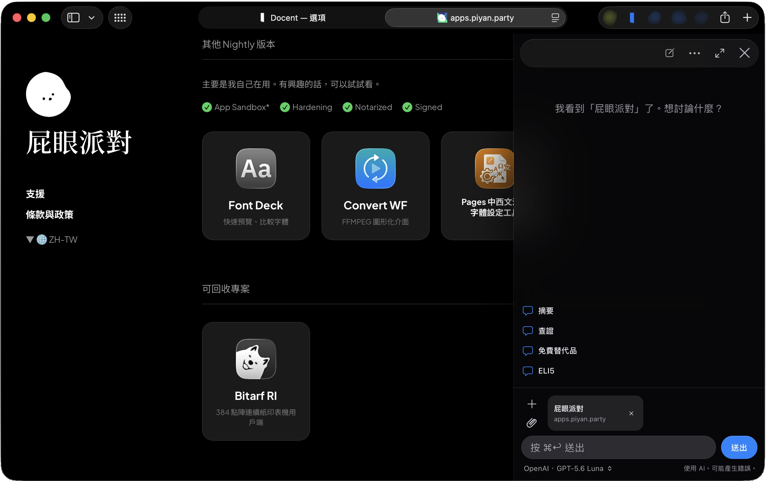
Task: Click the blue 送出 send button
Action: [739, 448]
